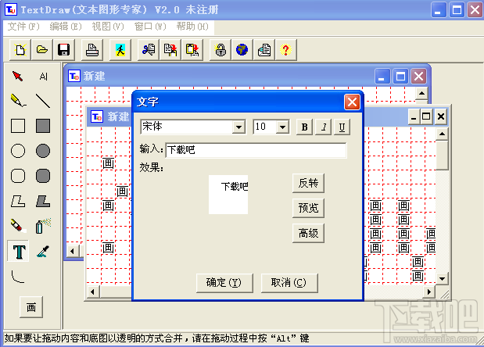The width and height of the screenshot is (484, 347).
Task: Open the 宋体 font dropdown
Action: point(239,127)
